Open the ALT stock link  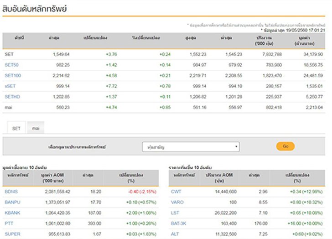click(x=175, y=234)
